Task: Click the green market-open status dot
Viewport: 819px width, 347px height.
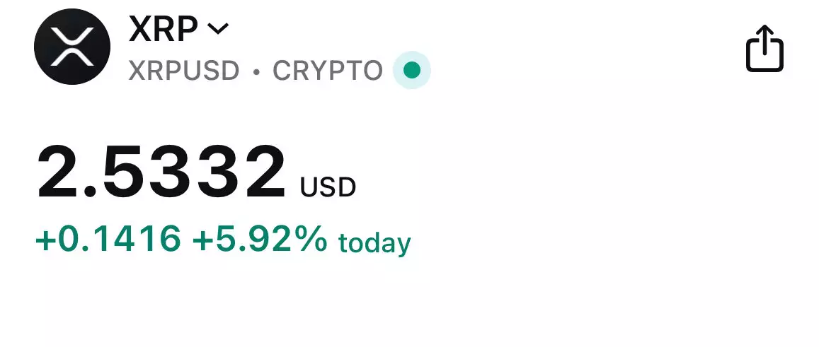Action: (x=412, y=70)
